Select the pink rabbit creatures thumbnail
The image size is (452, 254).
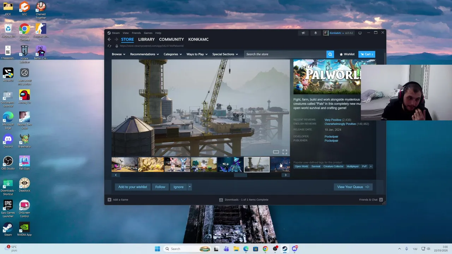(x=177, y=165)
